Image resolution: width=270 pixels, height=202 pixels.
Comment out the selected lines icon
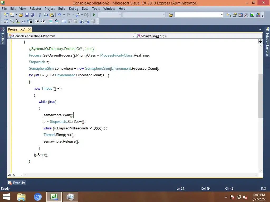tap(51, 21)
